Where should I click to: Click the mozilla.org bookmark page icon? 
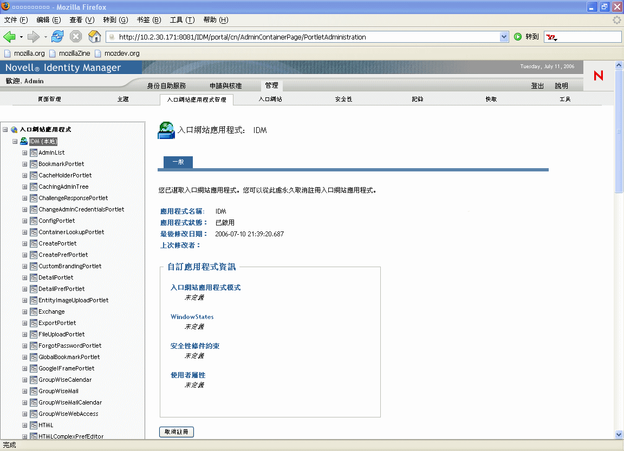(7, 53)
